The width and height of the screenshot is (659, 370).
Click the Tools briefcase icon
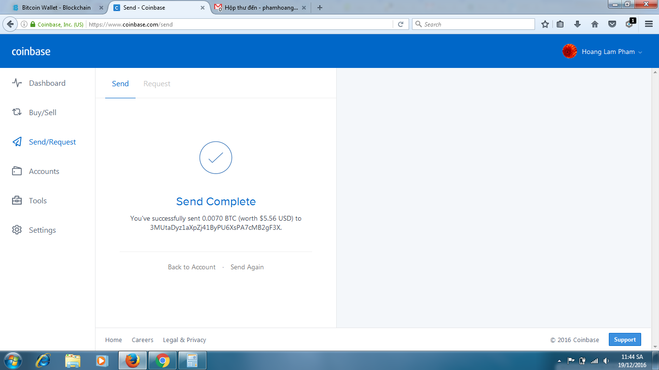coord(17,200)
